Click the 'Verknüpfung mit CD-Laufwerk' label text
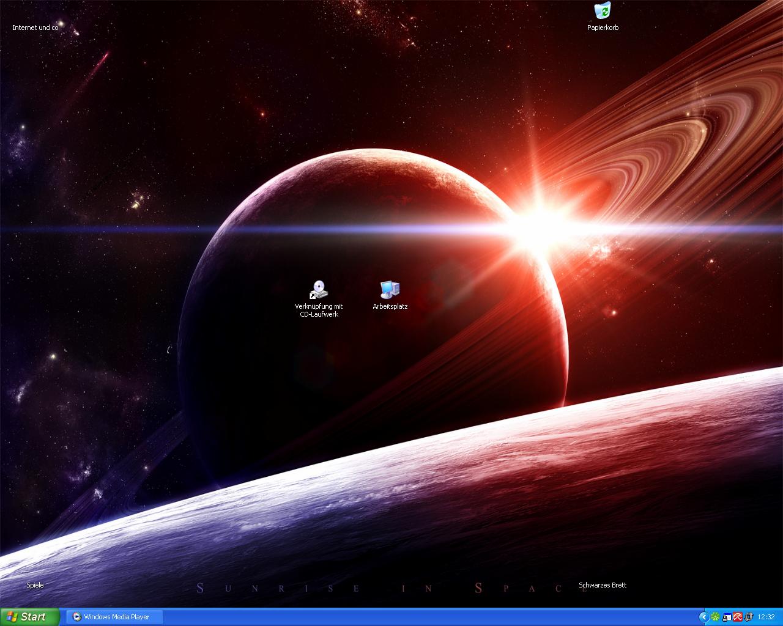Screen dimensions: 783x626 (319, 310)
